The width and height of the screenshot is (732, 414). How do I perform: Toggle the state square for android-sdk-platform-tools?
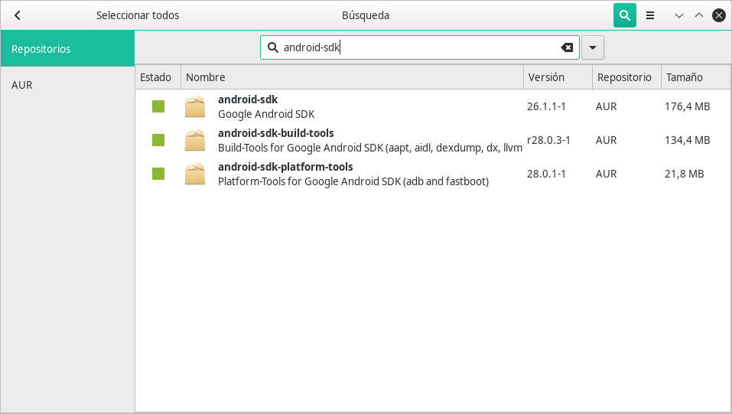point(158,174)
